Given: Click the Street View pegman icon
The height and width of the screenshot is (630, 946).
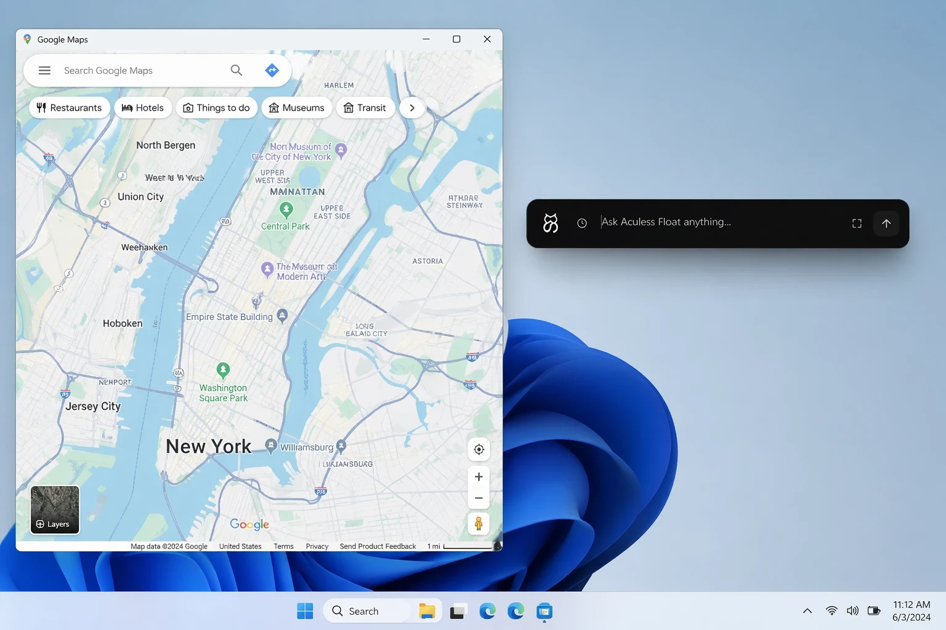Looking at the screenshot, I should click(x=479, y=524).
